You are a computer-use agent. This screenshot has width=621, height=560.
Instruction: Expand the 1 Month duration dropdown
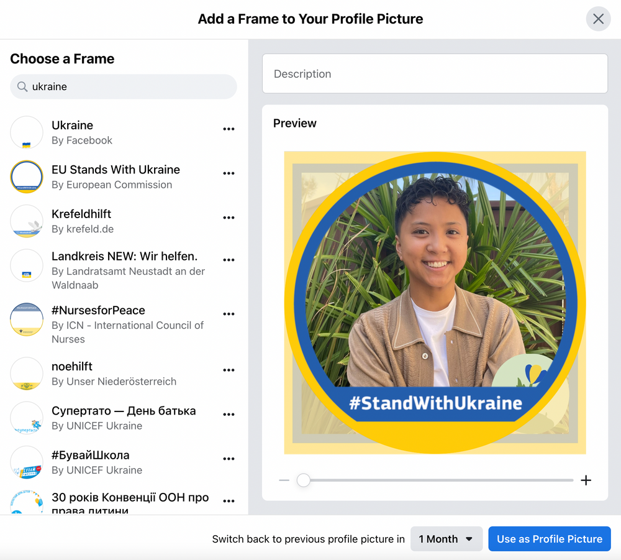[x=446, y=539]
